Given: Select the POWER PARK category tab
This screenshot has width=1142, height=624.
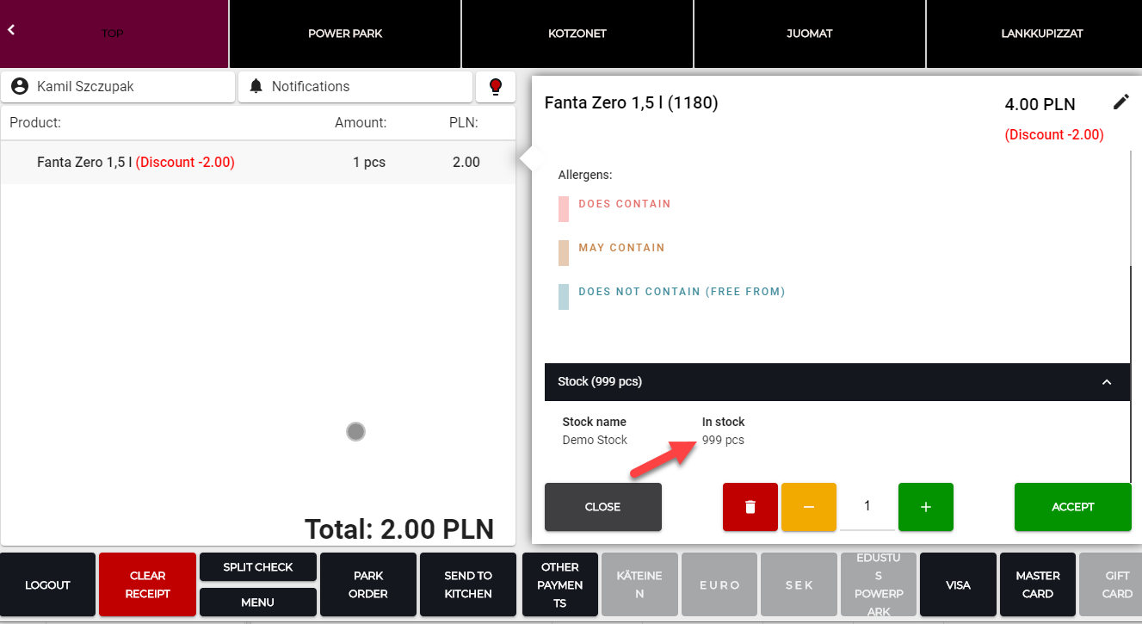Looking at the screenshot, I should (345, 34).
